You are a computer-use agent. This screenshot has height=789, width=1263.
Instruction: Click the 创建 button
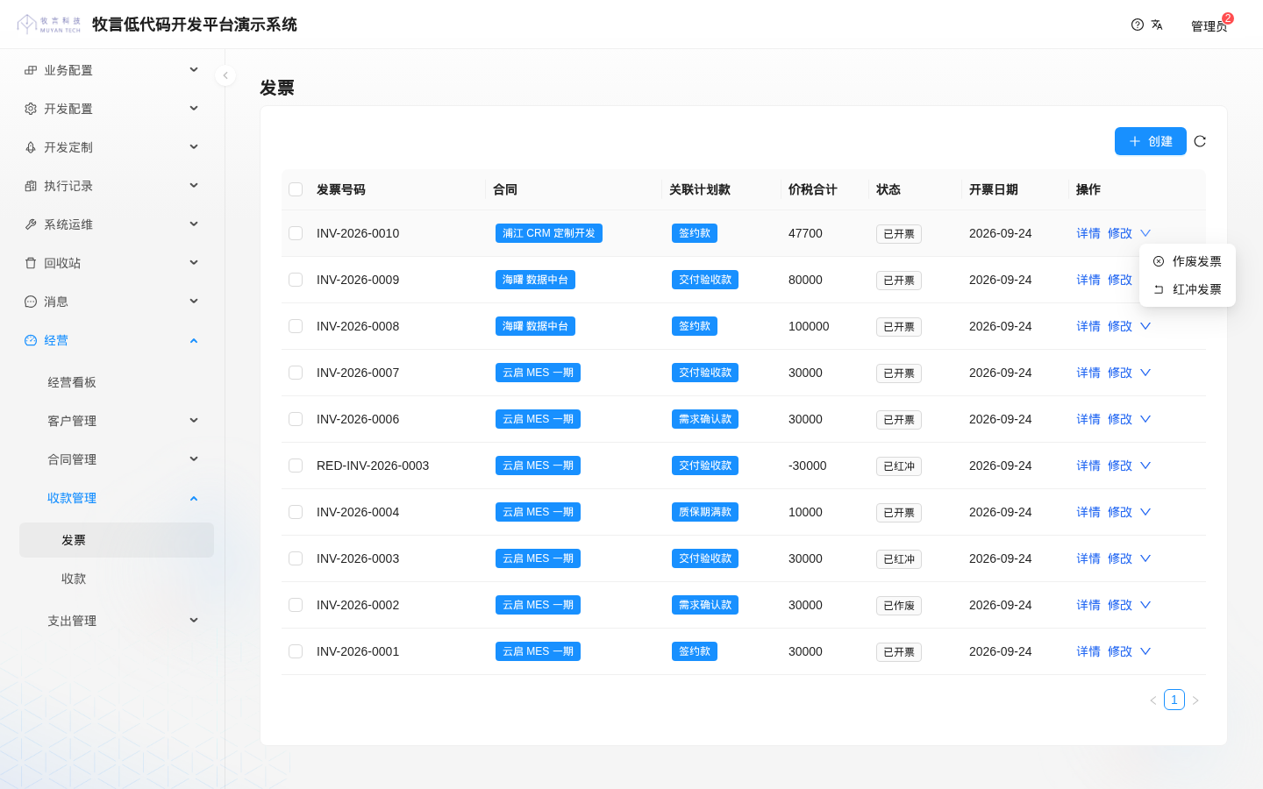click(x=1151, y=141)
